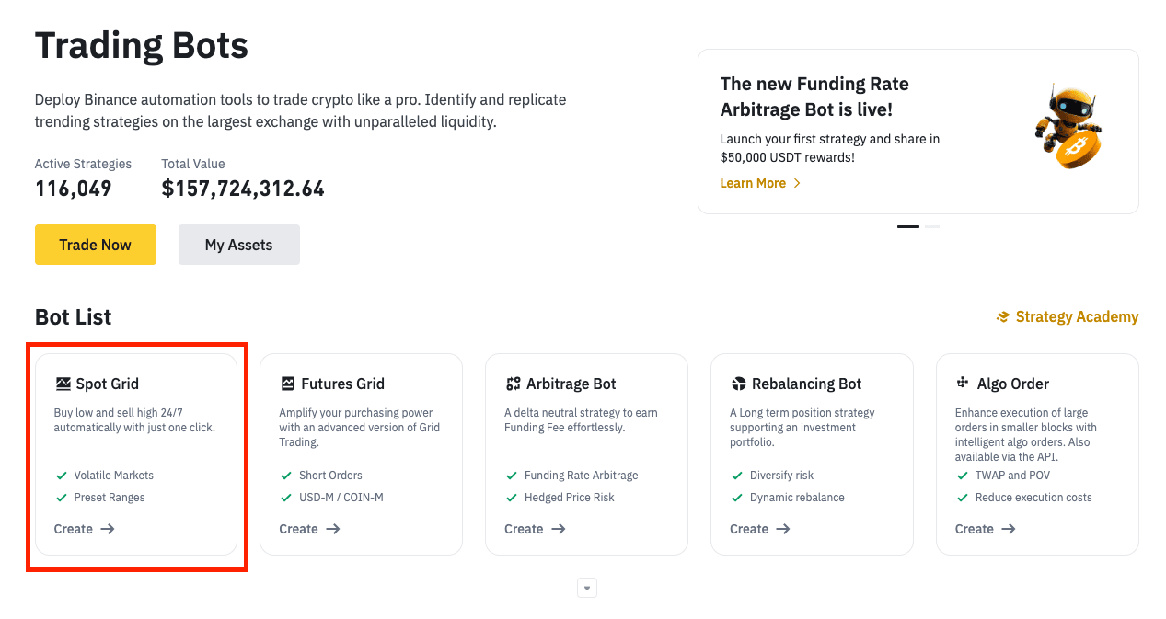Click the Arbitrage Bot icon

pos(514,384)
